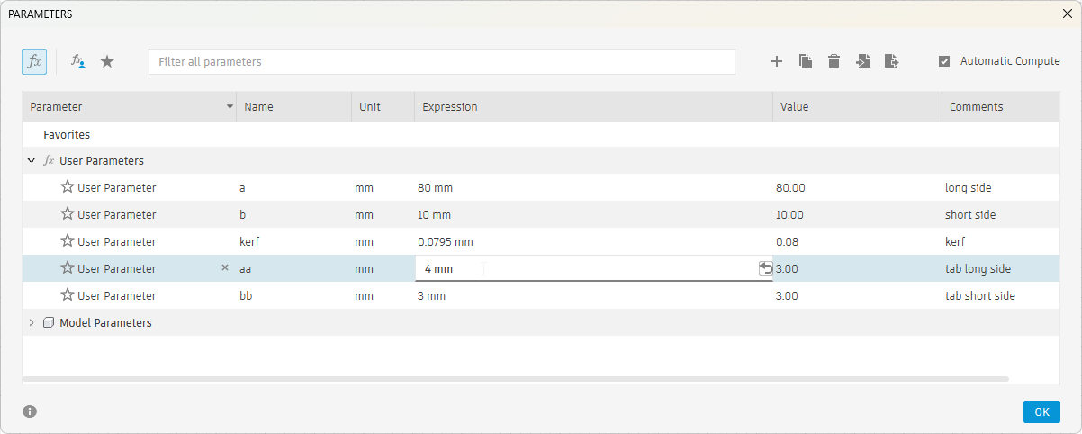
Task: Star the parameter named a
Action: [x=68, y=187]
